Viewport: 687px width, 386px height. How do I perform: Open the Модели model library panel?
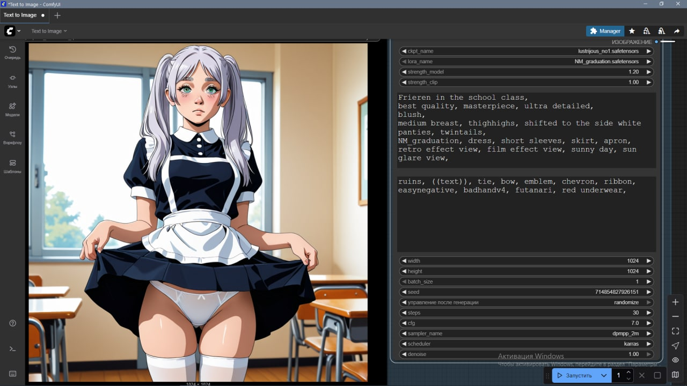pyautogui.click(x=12, y=109)
